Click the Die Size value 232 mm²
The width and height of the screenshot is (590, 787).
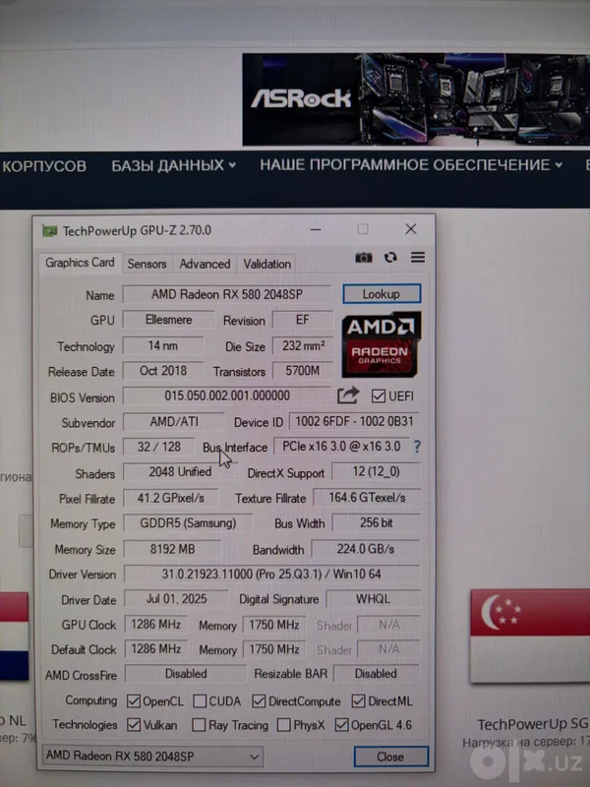[x=303, y=346]
